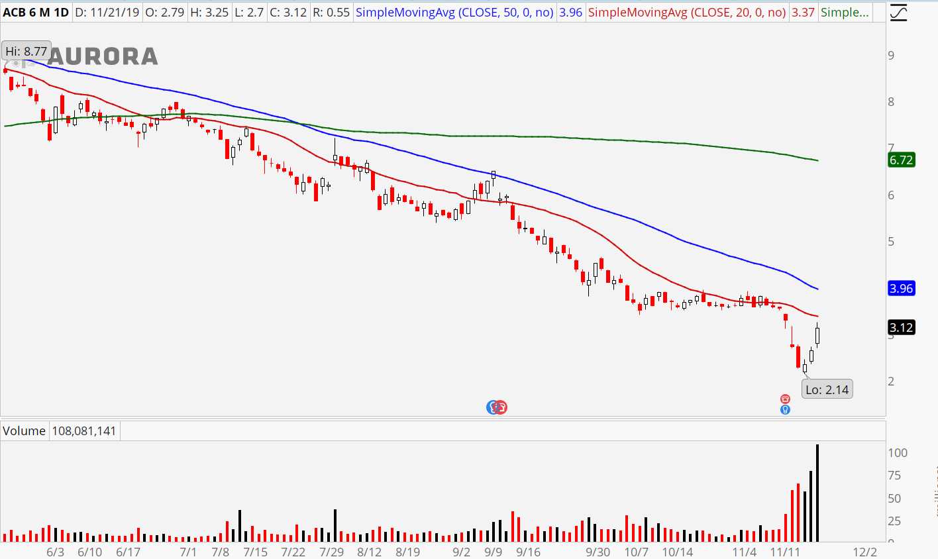Click the 6/17 date on time axis

click(129, 552)
